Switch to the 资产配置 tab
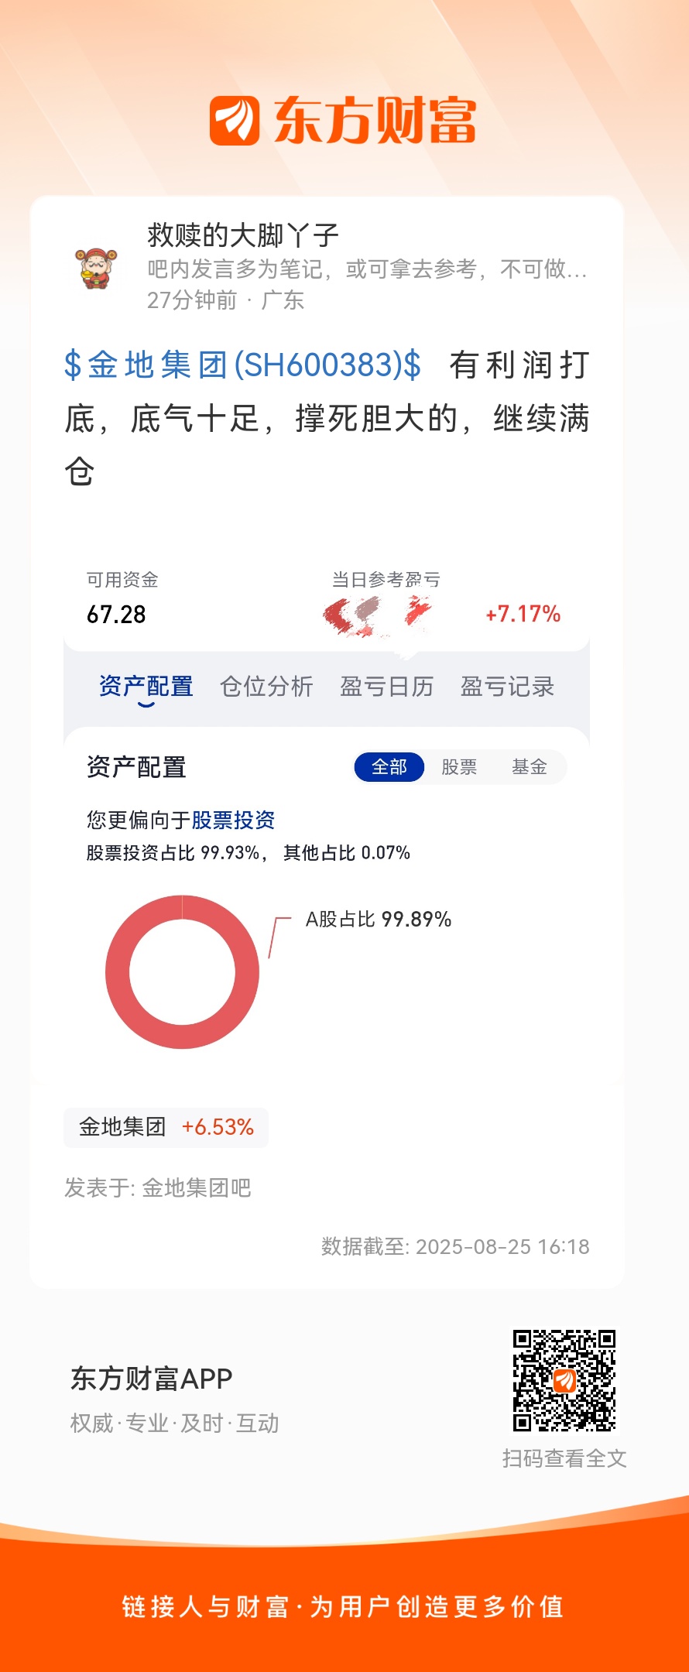Screen dimensions: 689x1672 146,687
